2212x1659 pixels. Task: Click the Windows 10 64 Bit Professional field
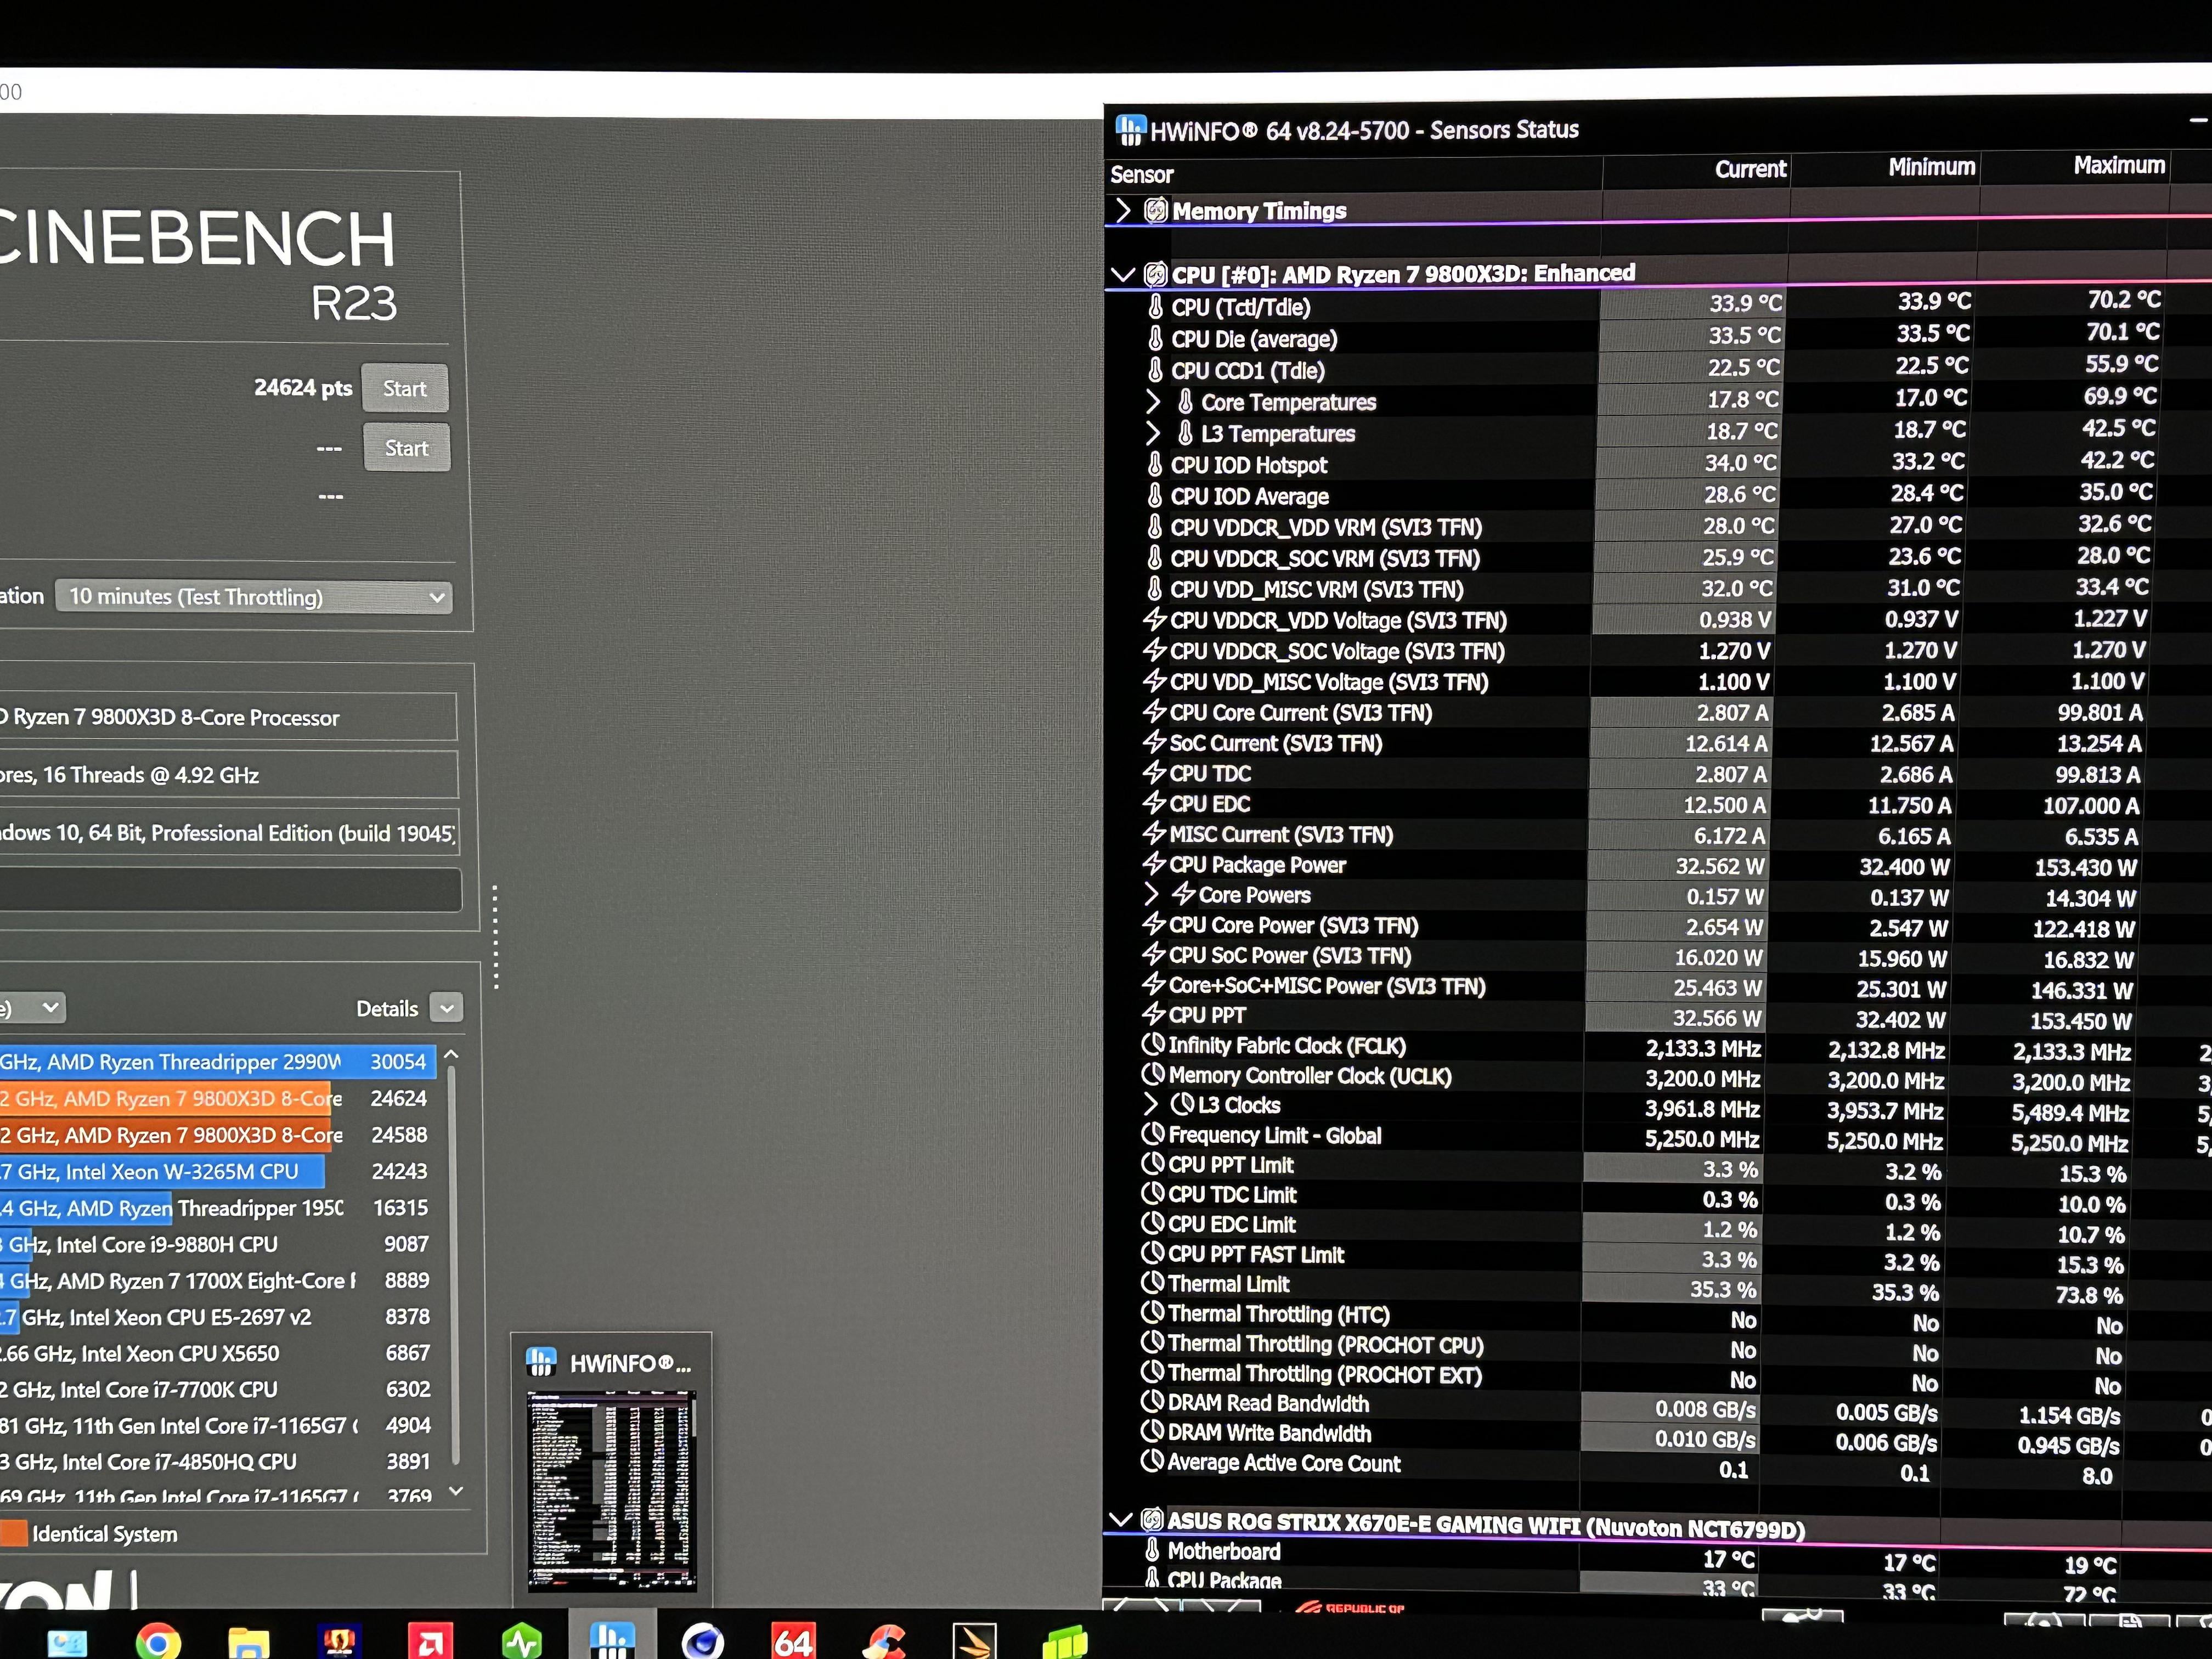tap(229, 833)
